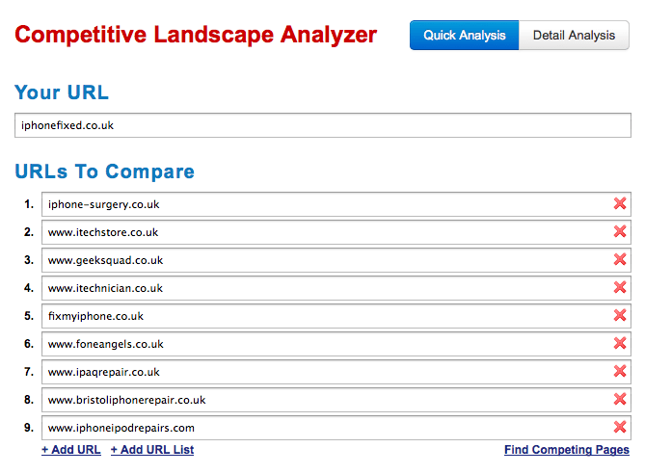Delete www.bristoliphonerepair.co.uk via red X icon
Image resolution: width=645 pixels, height=474 pixels.
[620, 399]
